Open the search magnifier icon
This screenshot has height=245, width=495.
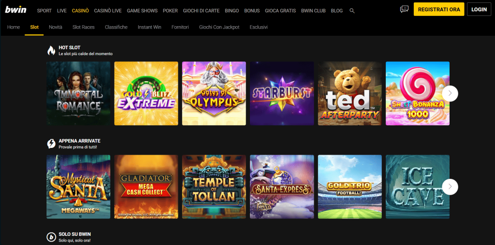pos(352,11)
